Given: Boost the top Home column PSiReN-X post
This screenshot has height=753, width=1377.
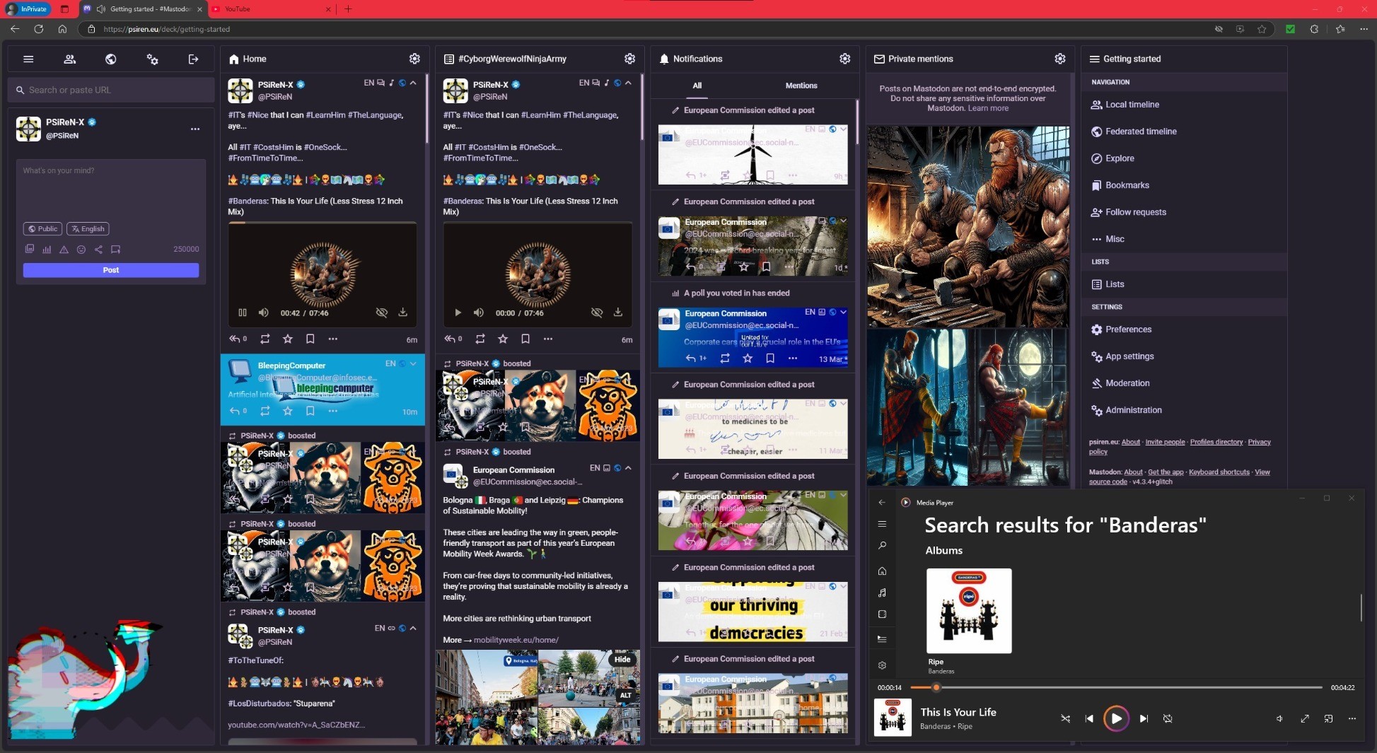Looking at the screenshot, I should (x=265, y=339).
